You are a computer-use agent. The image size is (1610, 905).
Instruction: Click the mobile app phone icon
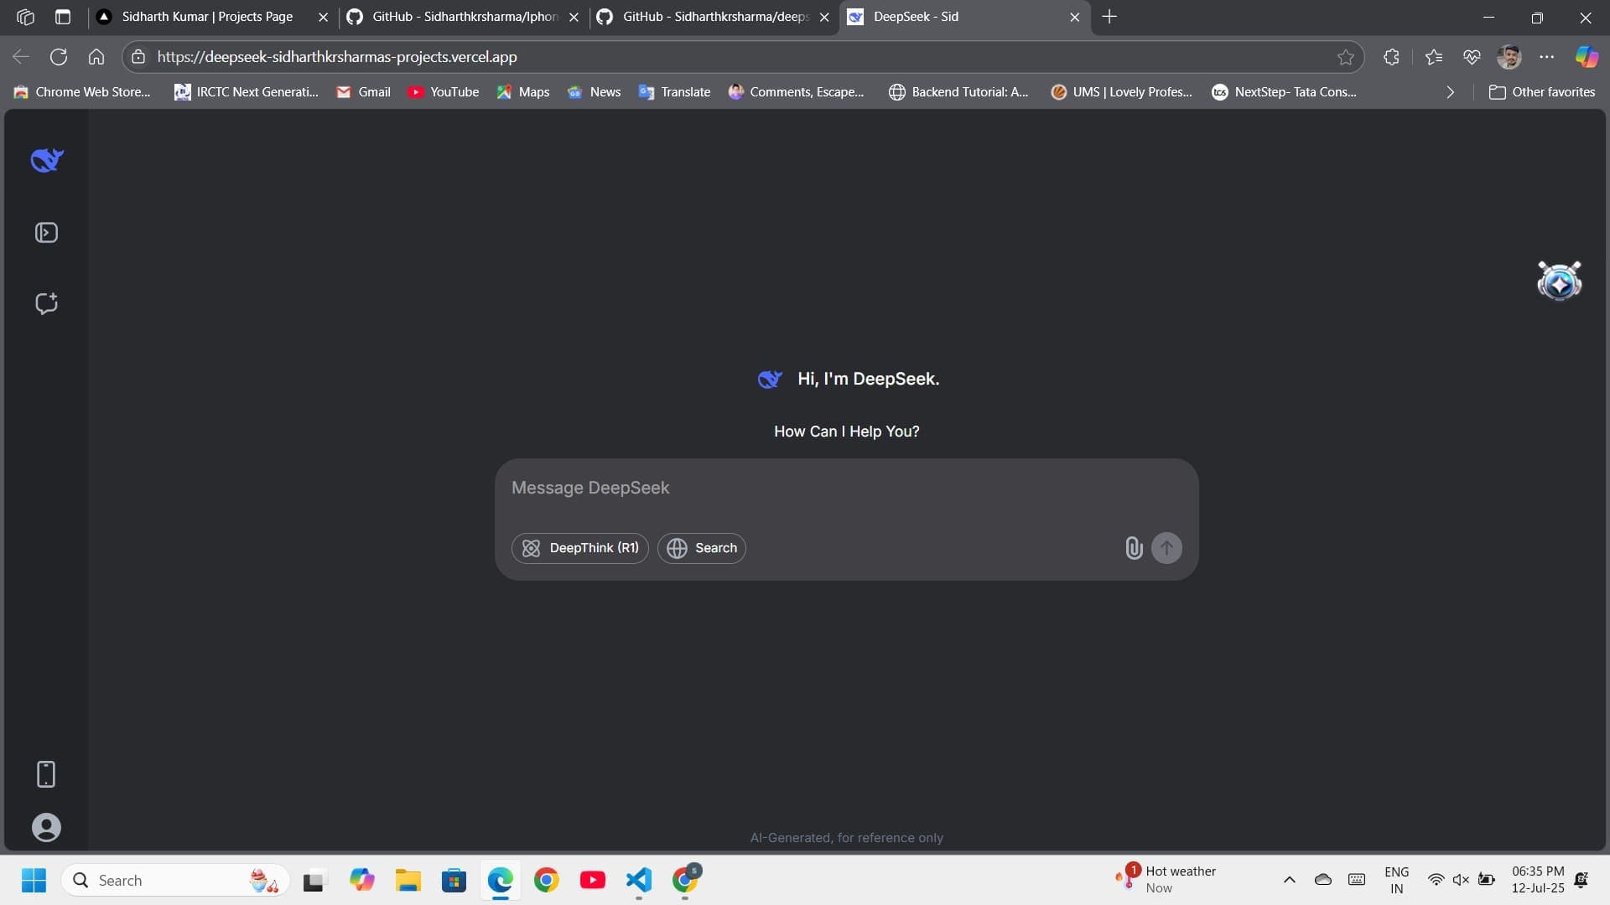(x=46, y=774)
